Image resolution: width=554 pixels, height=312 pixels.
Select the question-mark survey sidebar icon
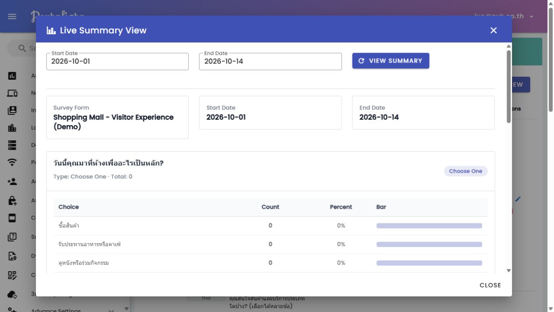pos(12,237)
